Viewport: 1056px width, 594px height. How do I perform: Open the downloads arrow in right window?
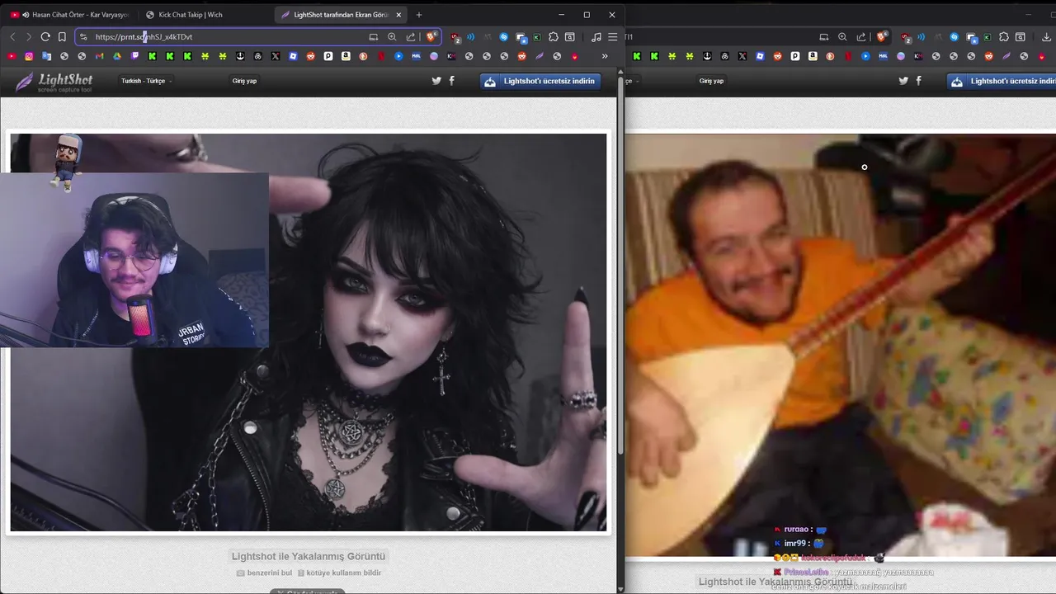[1046, 36]
